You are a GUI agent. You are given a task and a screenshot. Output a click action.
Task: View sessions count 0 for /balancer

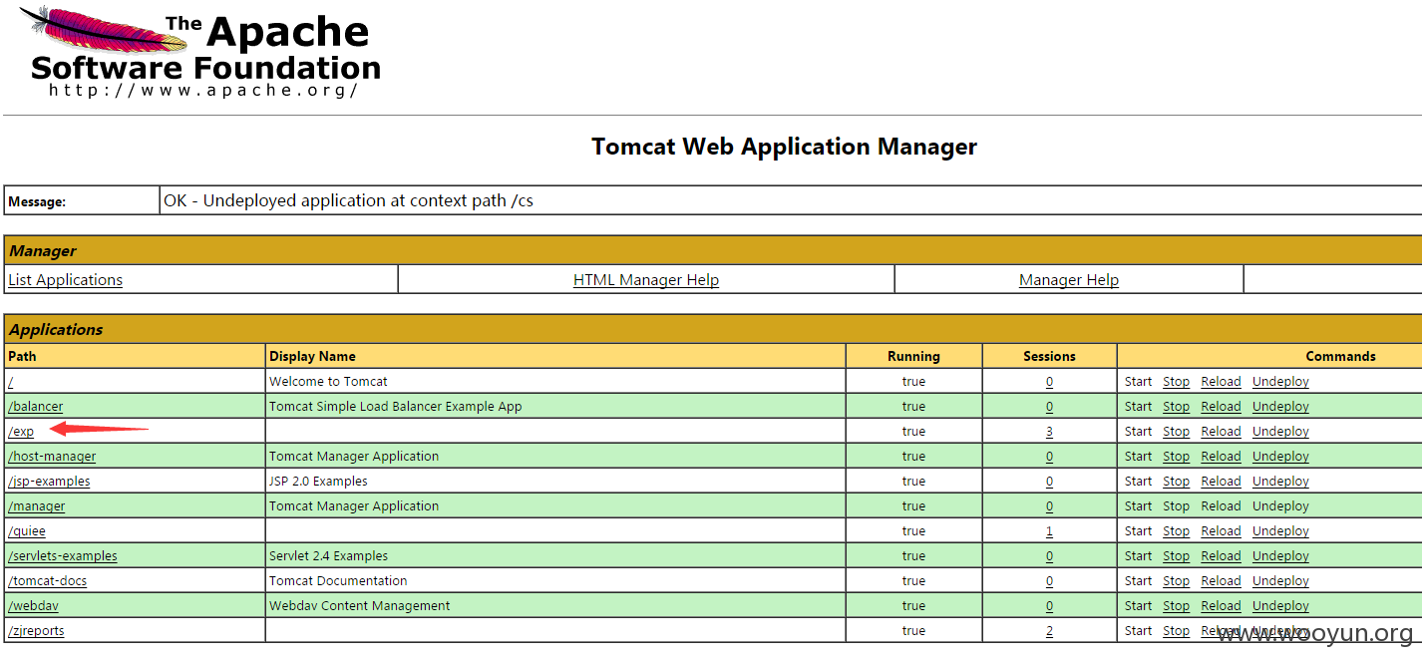[x=1049, y=407]
